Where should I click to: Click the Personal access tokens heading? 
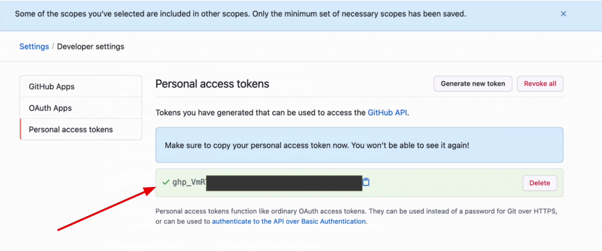[212, 84]
